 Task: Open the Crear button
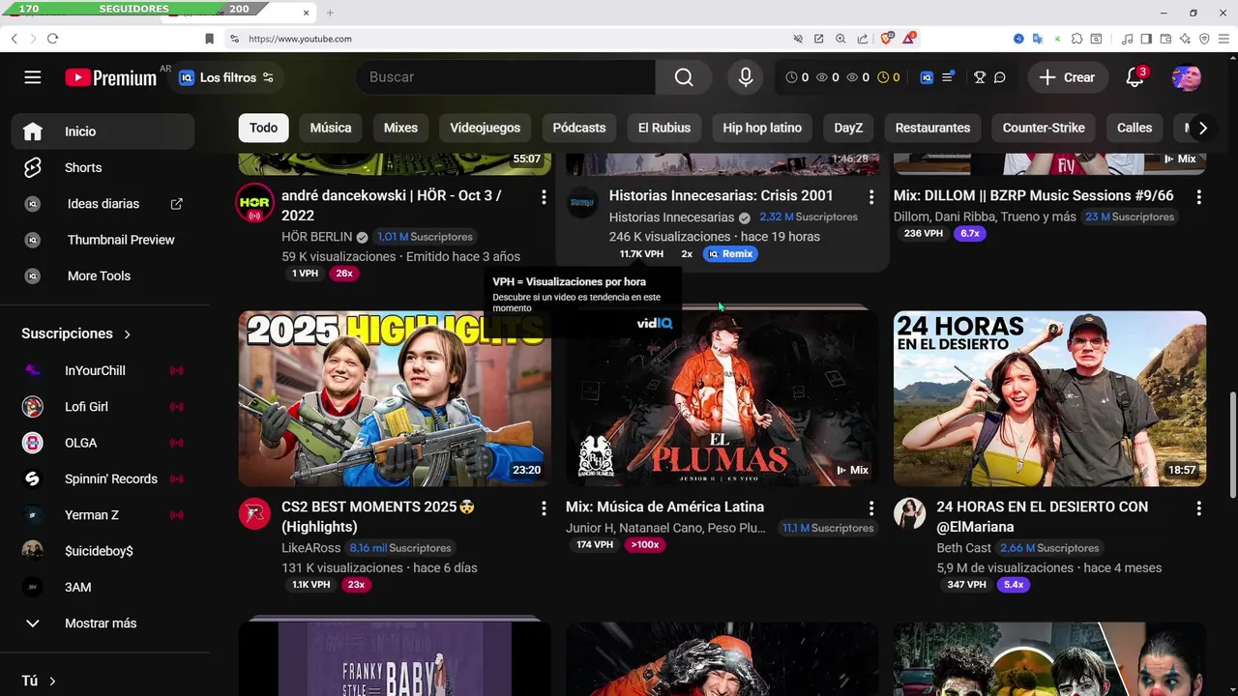[1068, 77]
